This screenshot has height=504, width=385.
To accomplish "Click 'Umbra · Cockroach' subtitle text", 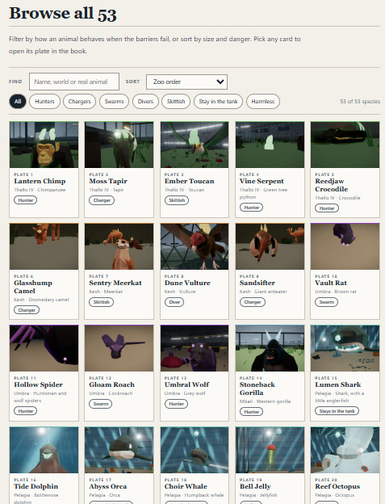I will 111,393.
